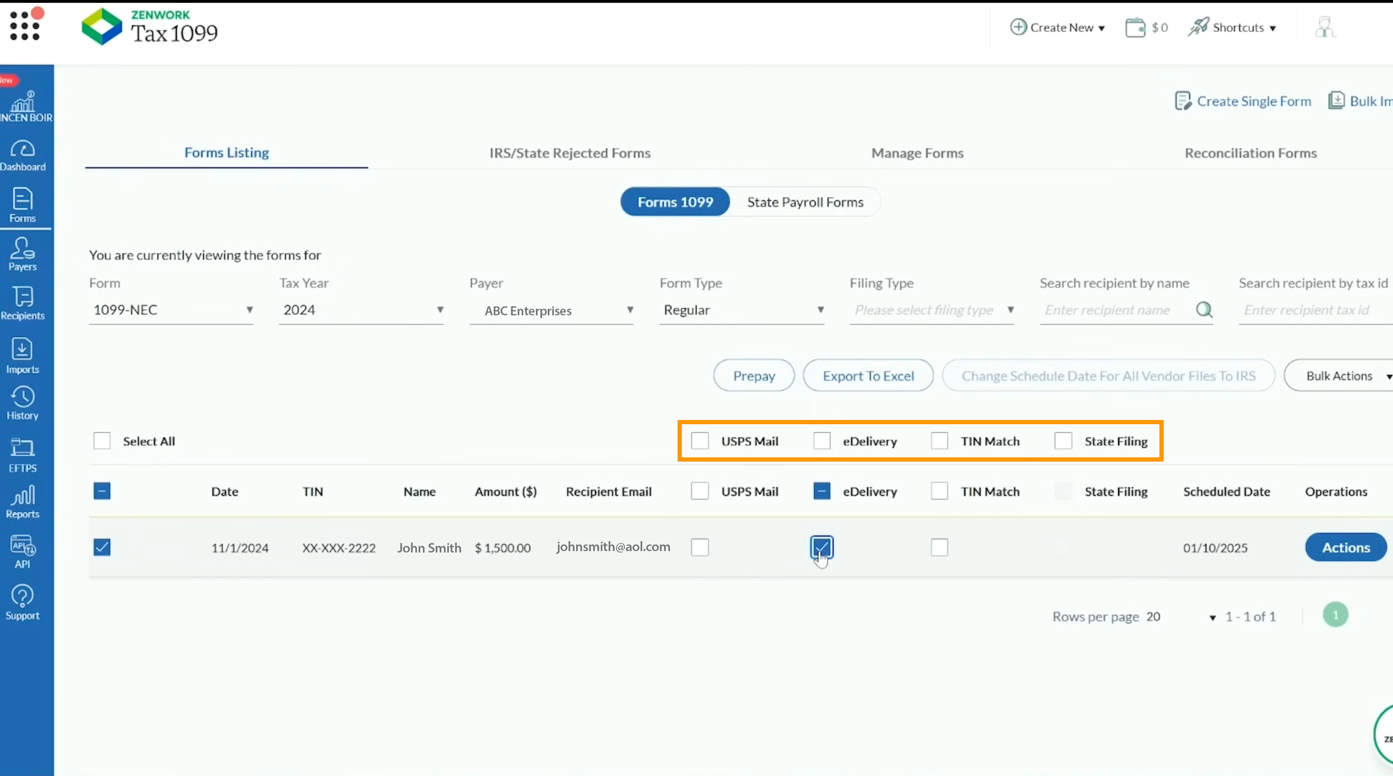Check top-row USPS Mail filter checkbox

tap(700, 441)
